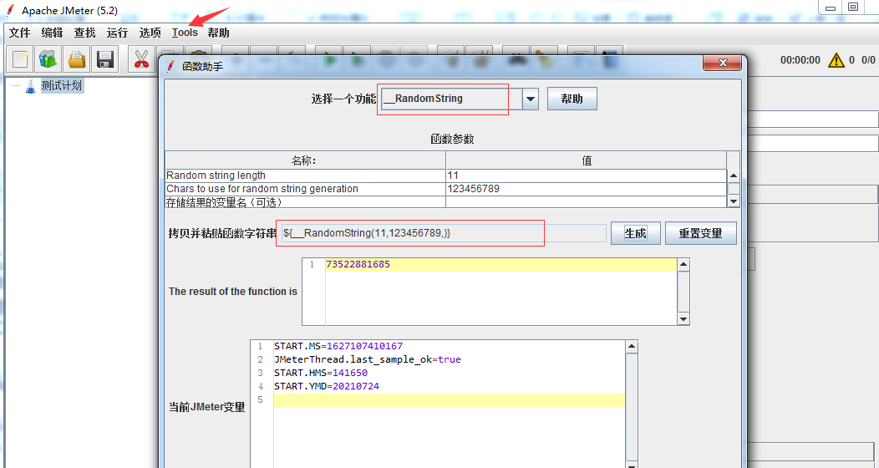Screen dimensions: 879x468
Task: Click the empty value cell for 存储结果的变量名
Action: pyautogui.click(x=587, y=201)
